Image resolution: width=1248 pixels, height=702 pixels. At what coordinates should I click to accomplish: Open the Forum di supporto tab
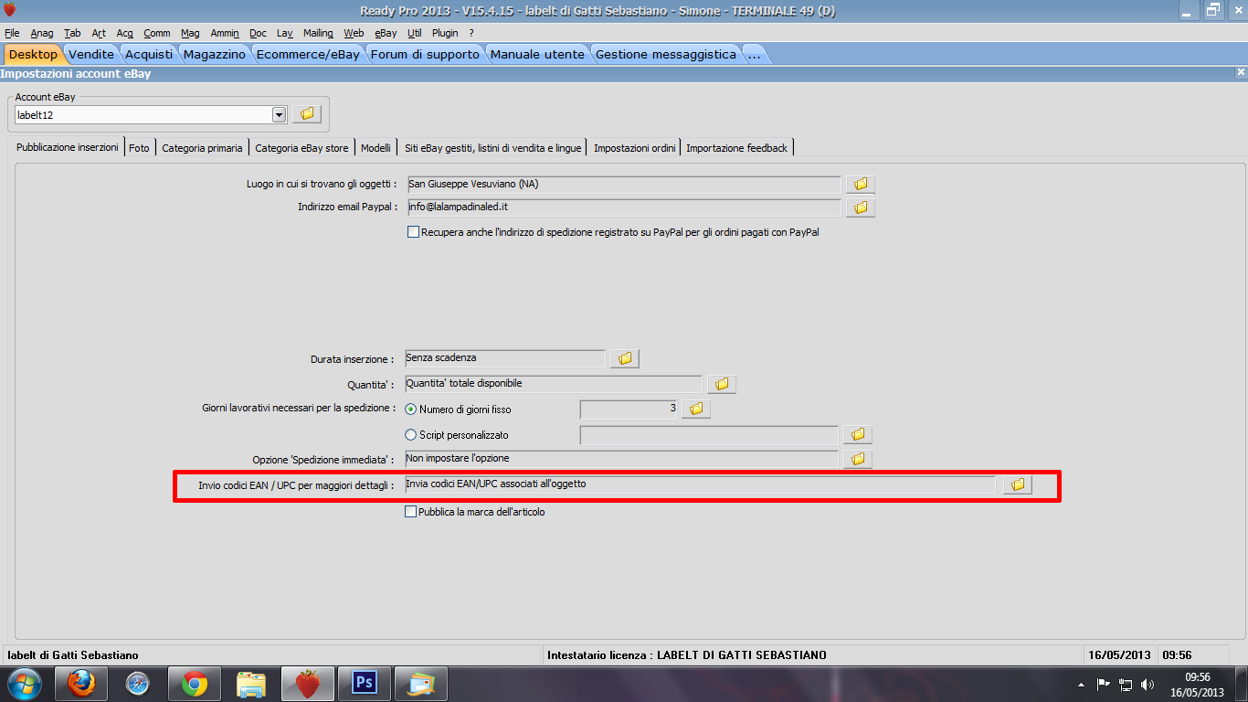click(x=425, y=54)
